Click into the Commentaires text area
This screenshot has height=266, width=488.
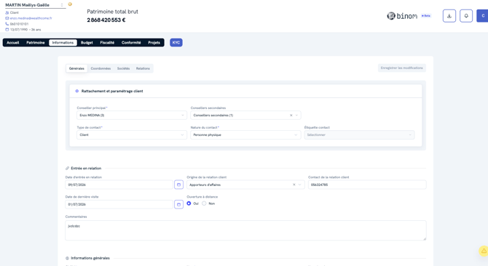[245, 230]
